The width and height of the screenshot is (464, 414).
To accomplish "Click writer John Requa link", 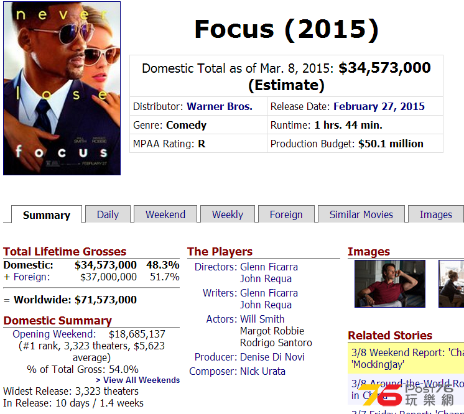I will point(266,305).
